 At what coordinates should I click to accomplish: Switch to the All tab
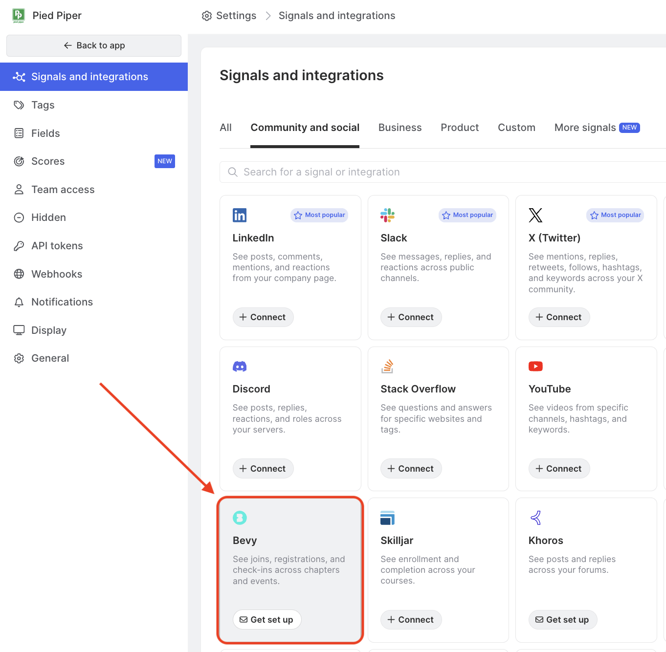[x=225, y=128]
